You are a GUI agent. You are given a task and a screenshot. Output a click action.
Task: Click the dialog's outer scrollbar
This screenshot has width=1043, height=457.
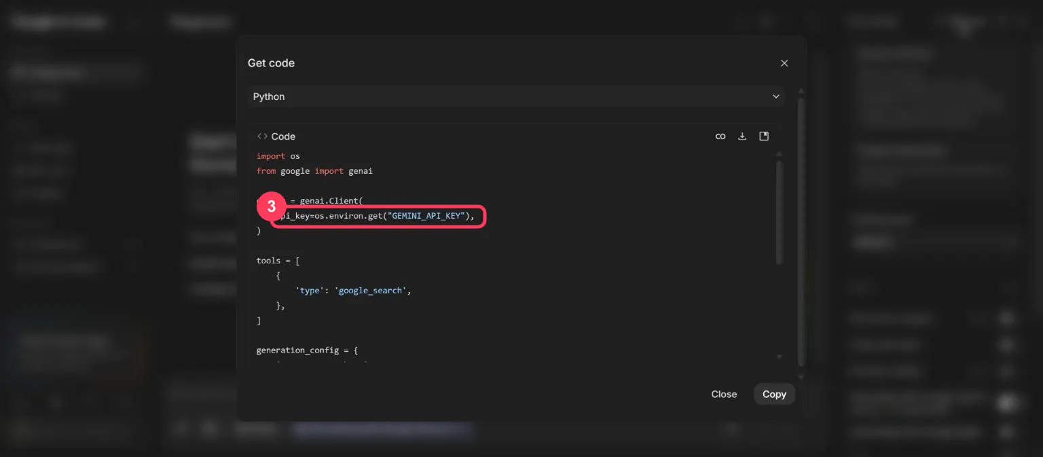coord(801,231)
